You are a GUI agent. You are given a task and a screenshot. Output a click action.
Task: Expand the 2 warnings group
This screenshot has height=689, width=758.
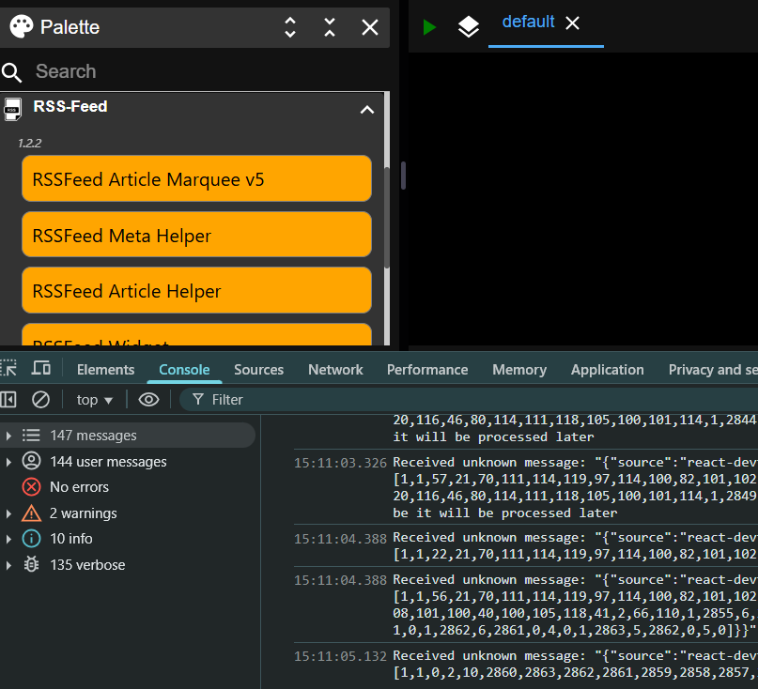coord(8,513)
